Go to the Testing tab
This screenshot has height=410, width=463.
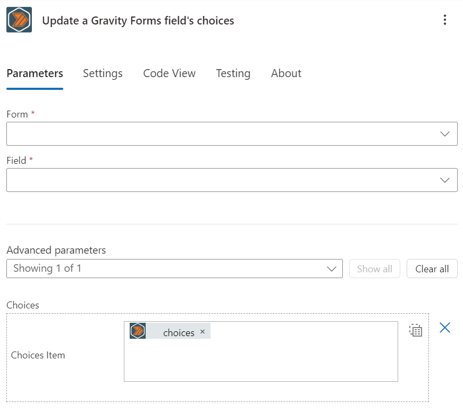point(233,73)
